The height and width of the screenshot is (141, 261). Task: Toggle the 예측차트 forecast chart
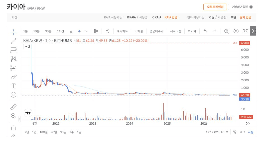pyautogui.click(x=122, y=31)
